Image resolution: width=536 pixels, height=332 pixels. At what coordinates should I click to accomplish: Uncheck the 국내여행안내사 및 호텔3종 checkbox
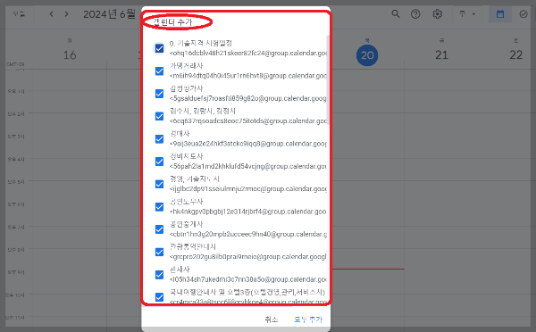[x=159, y=297]
